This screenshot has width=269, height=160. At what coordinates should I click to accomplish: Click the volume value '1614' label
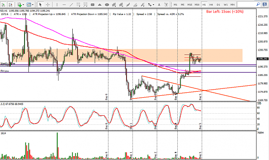3,133
